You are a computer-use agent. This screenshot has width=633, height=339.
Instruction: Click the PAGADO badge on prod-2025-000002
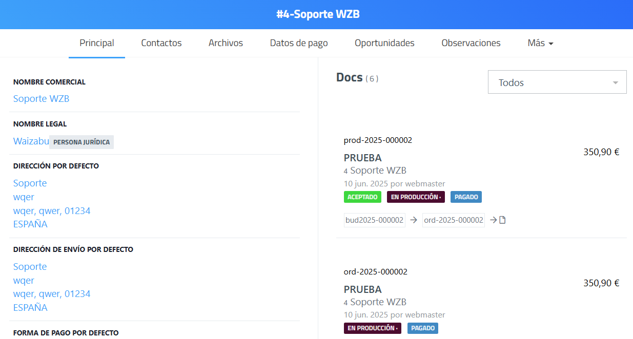[466, 197]
